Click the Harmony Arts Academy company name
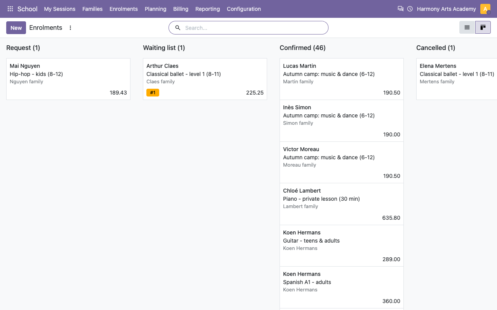 tap(447, 9)
